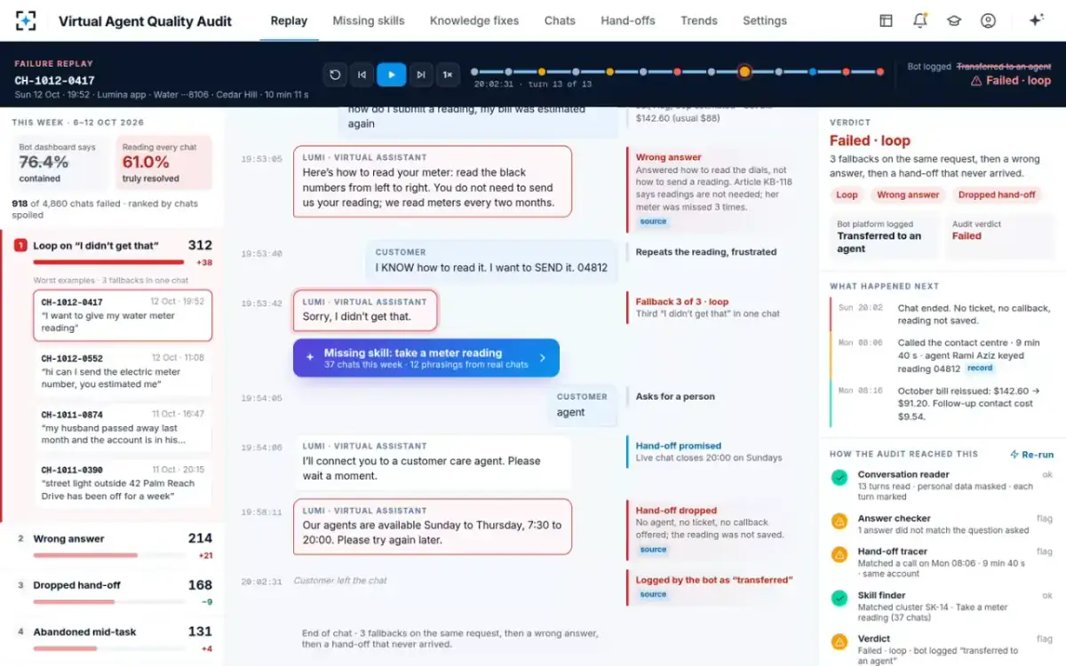Screen dimensions: 1066x666
Task: Select chat CH-1012-0552 example
Action: 123,371
